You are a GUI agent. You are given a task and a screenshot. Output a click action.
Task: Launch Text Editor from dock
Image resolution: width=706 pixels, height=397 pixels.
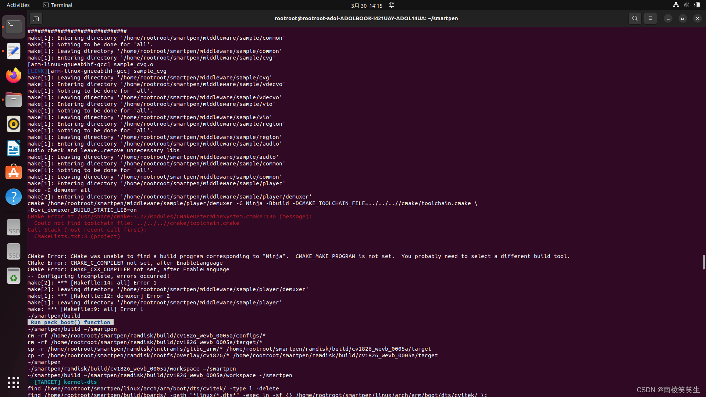pyautogui.click(x=14, y=51)
